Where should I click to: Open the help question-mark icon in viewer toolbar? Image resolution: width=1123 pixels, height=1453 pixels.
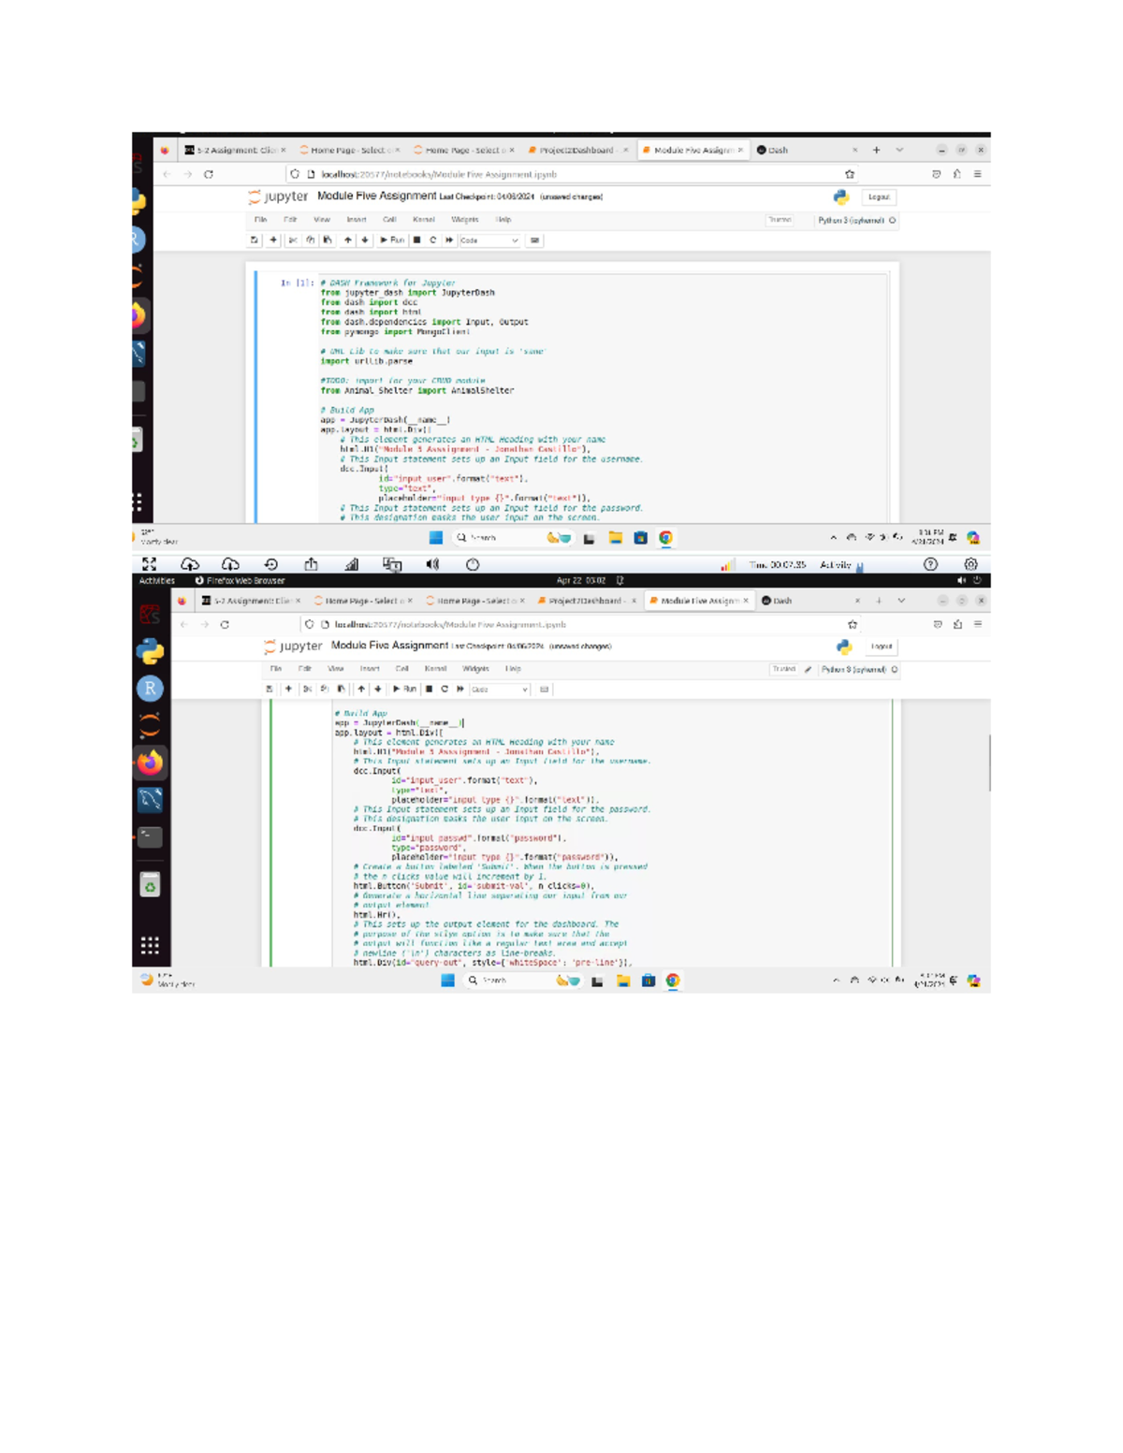click(x=930, y=564)
